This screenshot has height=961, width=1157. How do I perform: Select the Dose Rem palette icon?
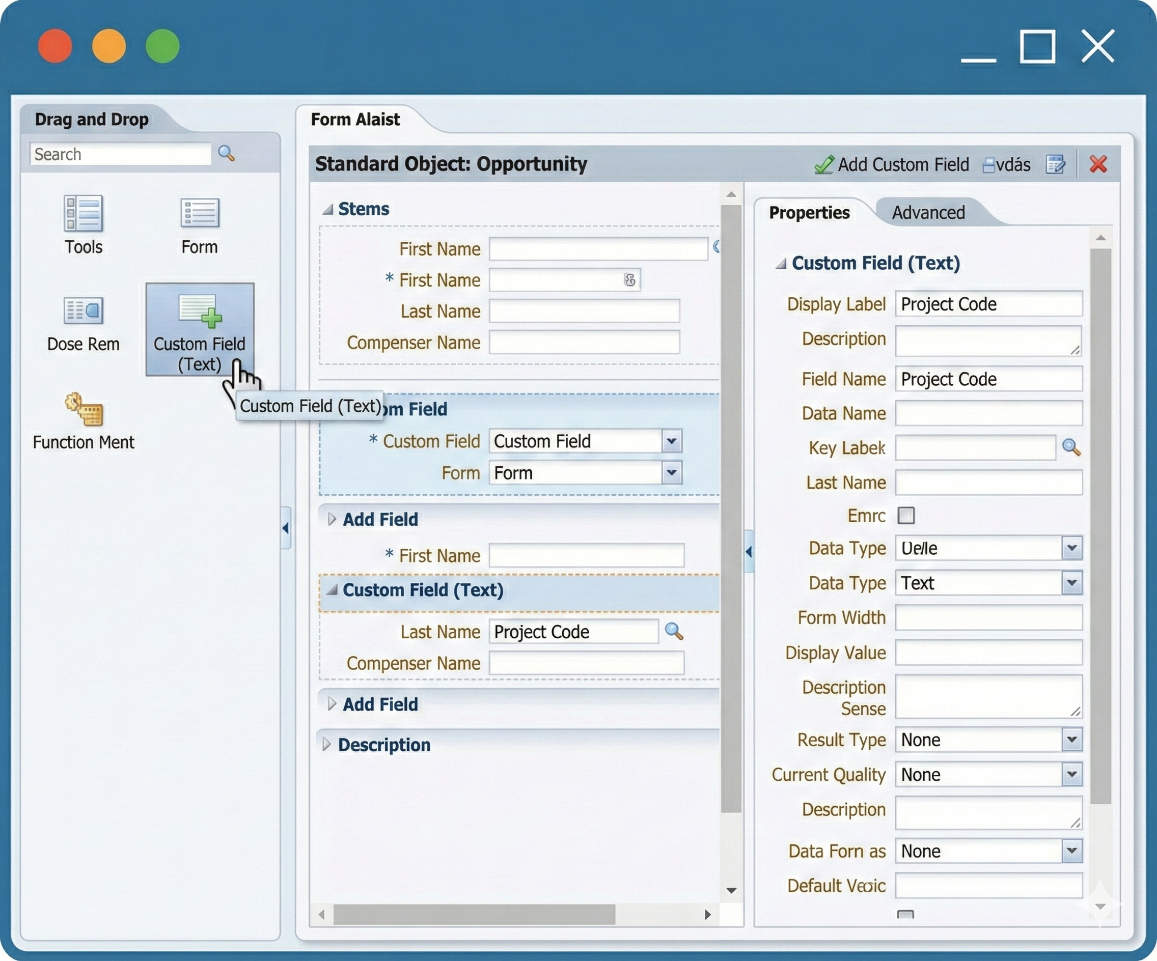click(x=83, y=311)
